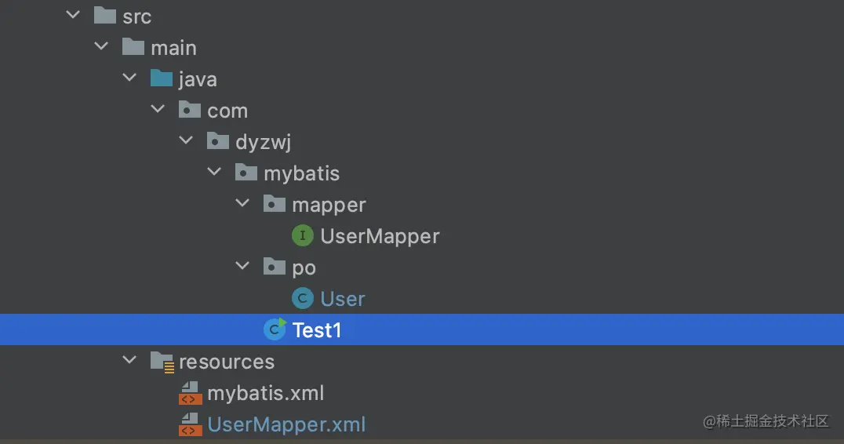Screen dimensions: 844x444
Task: Open the mybatis.xml config file
Action: (265, 393)
